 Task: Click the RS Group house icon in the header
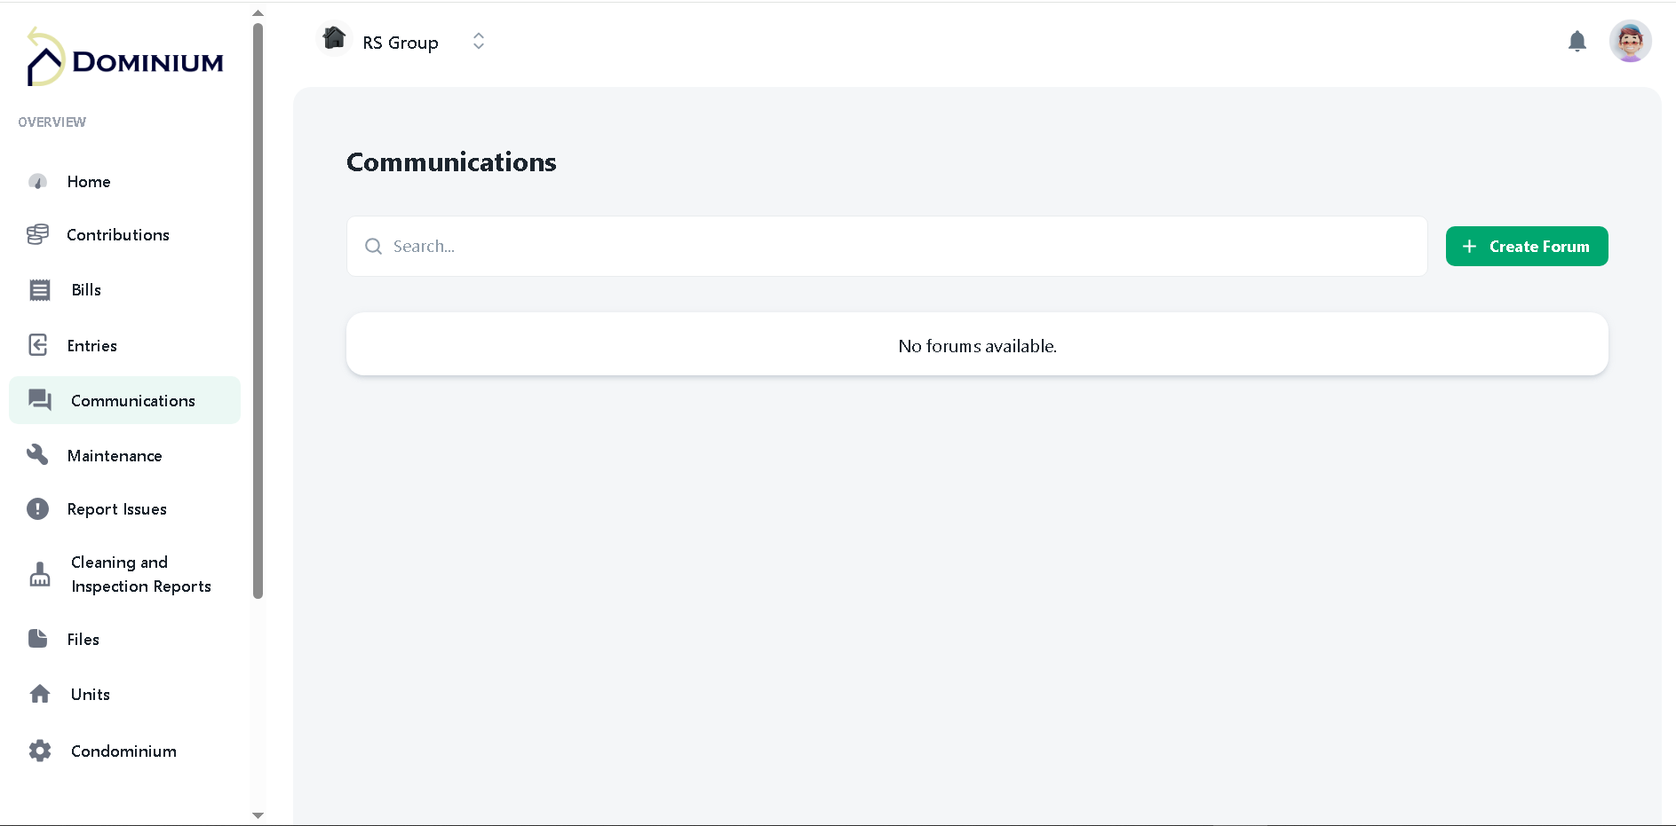(x=334, y=38)
